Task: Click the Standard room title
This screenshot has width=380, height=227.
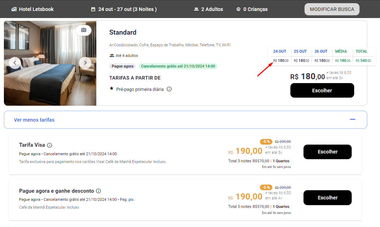Action: (x=123, y=33)
